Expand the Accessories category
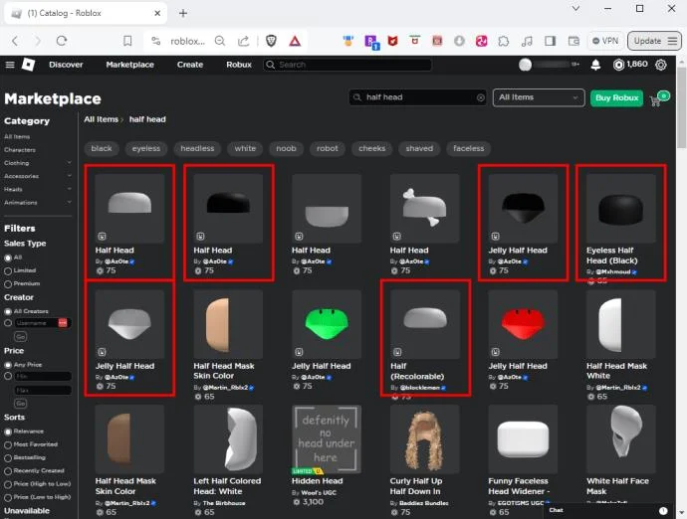Screen dimensions: 687x519 coord(70,176)
